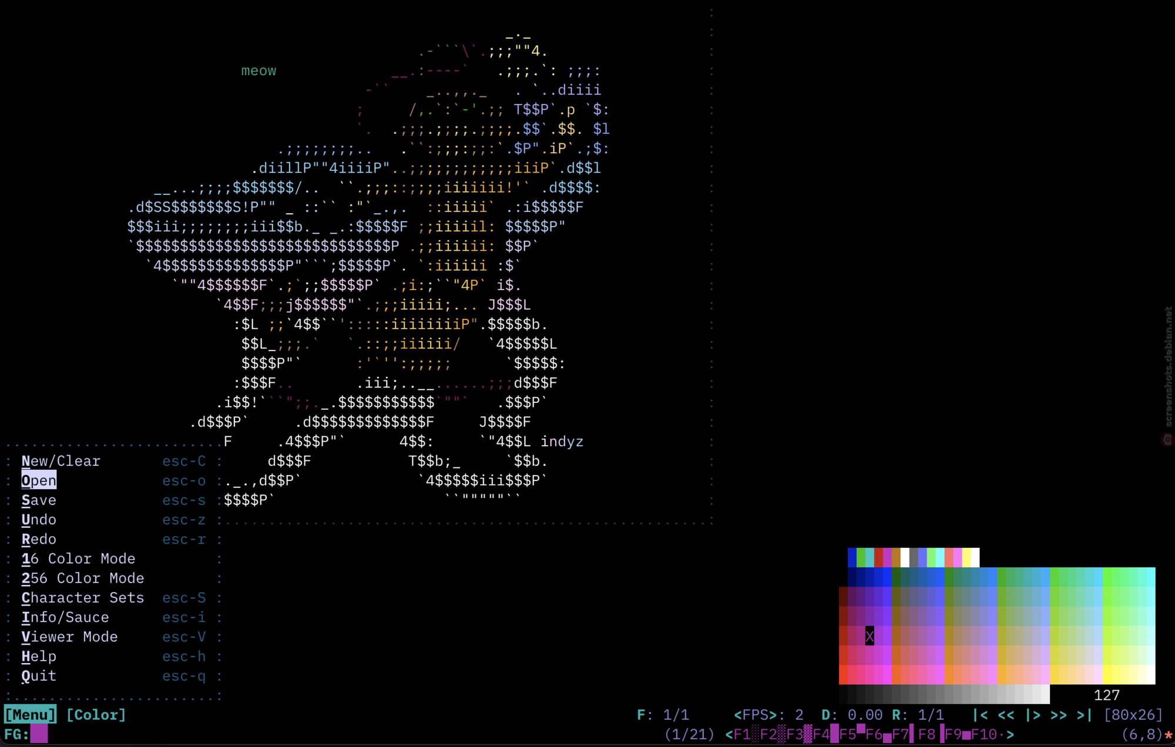This screenshot has width=1175, height=747.
Task: Select the F1 light shade block character
Action: [747, 735]
